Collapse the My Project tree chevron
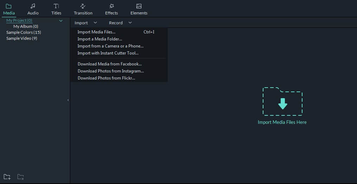Viewport: 357px width, 184px height. pos(61,21)
